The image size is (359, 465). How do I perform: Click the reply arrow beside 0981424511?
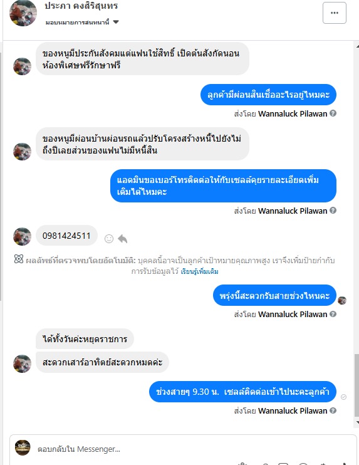(122, 239)
